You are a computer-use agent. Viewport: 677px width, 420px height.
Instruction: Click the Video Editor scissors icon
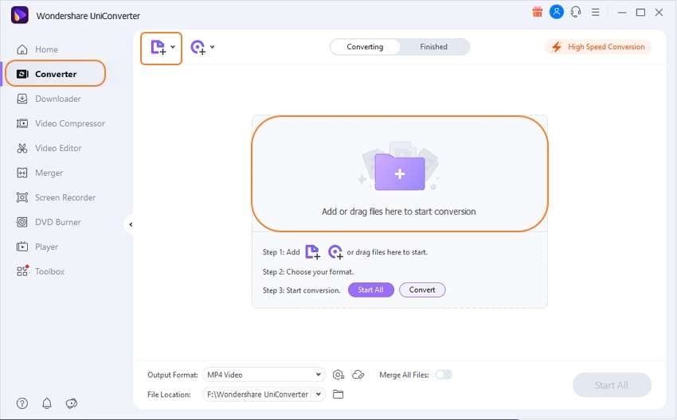click(22, 148)
